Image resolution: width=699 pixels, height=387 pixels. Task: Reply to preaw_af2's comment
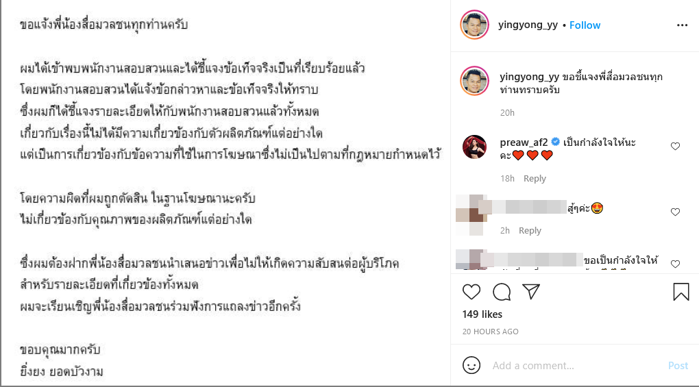point(535,179)
